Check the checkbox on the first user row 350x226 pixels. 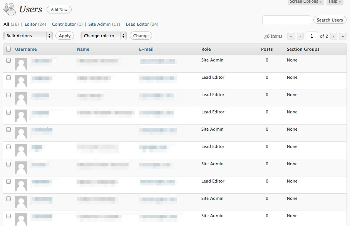[x=8, y=60]
